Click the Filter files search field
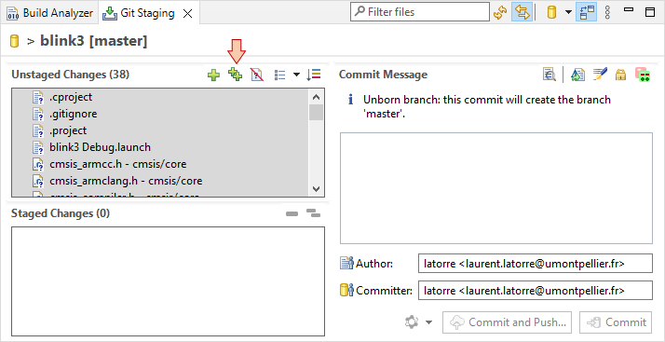Image resolution: width=665 pixels, height=342 pixels. pyautogui.click(x=420, y=12)
